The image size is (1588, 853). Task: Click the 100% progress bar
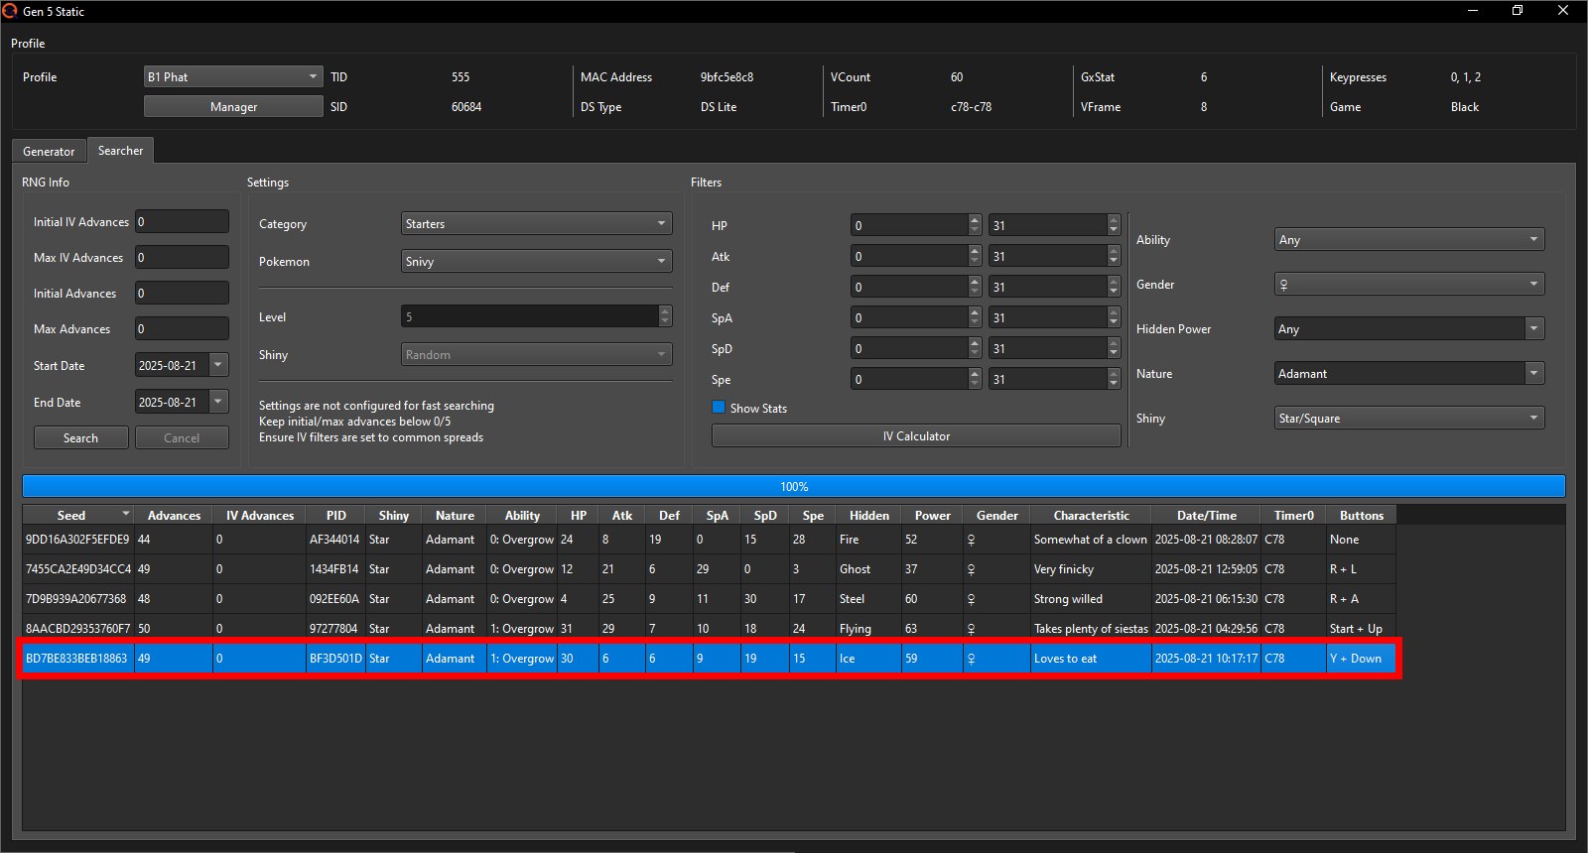793,487
